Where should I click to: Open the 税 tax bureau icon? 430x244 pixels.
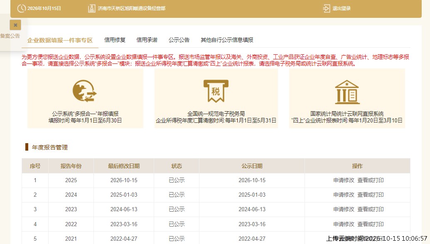point(216,91)
